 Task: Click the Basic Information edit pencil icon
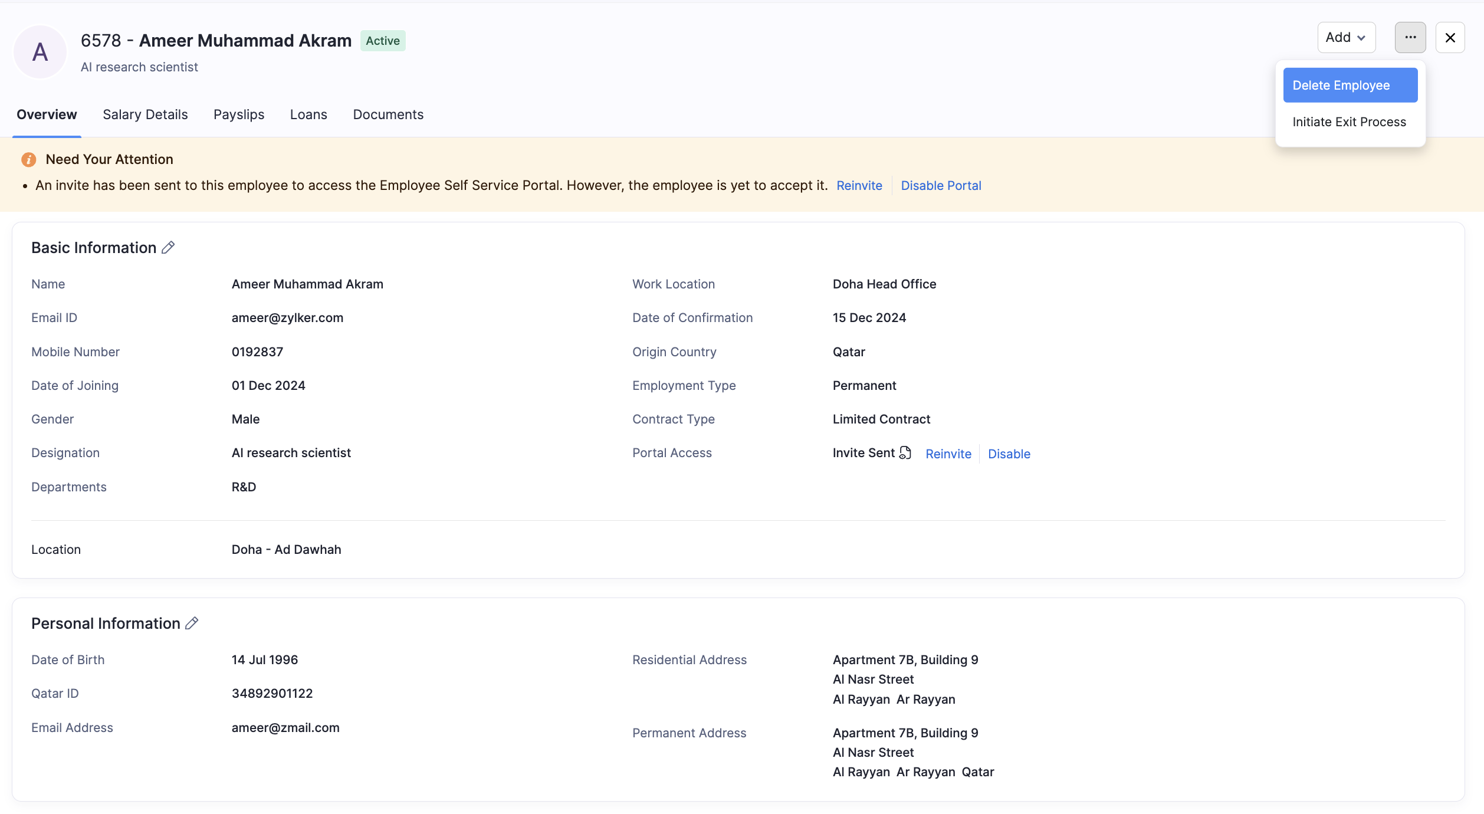(168, 248)
